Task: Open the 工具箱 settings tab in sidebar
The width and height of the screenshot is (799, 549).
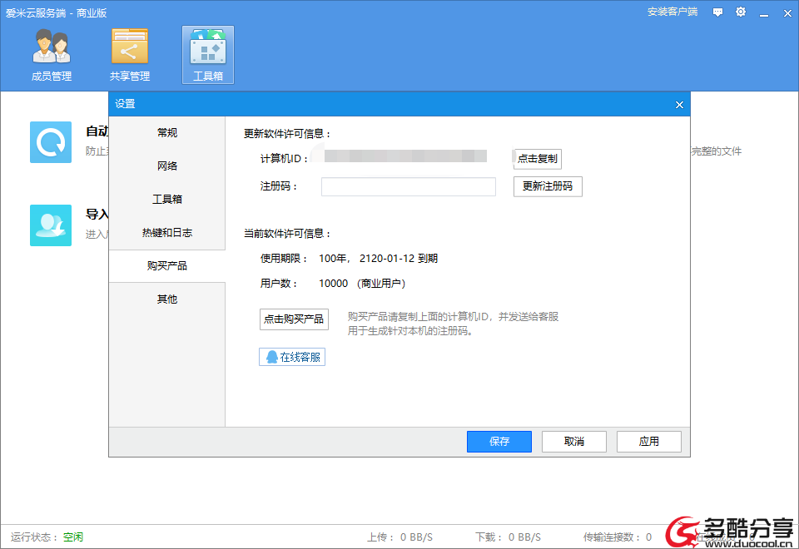Action: point(167,199)
